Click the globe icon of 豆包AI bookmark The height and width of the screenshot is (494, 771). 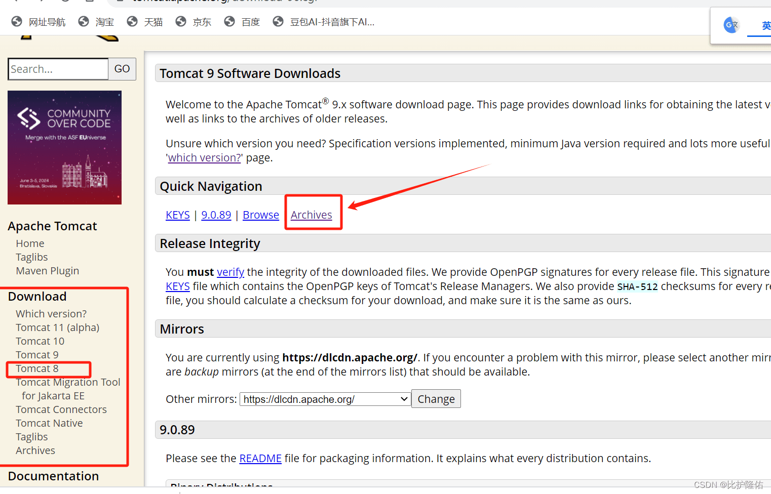(278, 22)
